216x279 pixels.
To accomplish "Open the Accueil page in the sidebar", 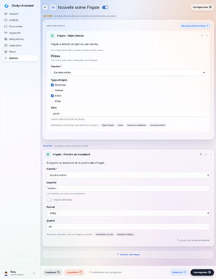I will pyautogui.click(x=20, y=13).
